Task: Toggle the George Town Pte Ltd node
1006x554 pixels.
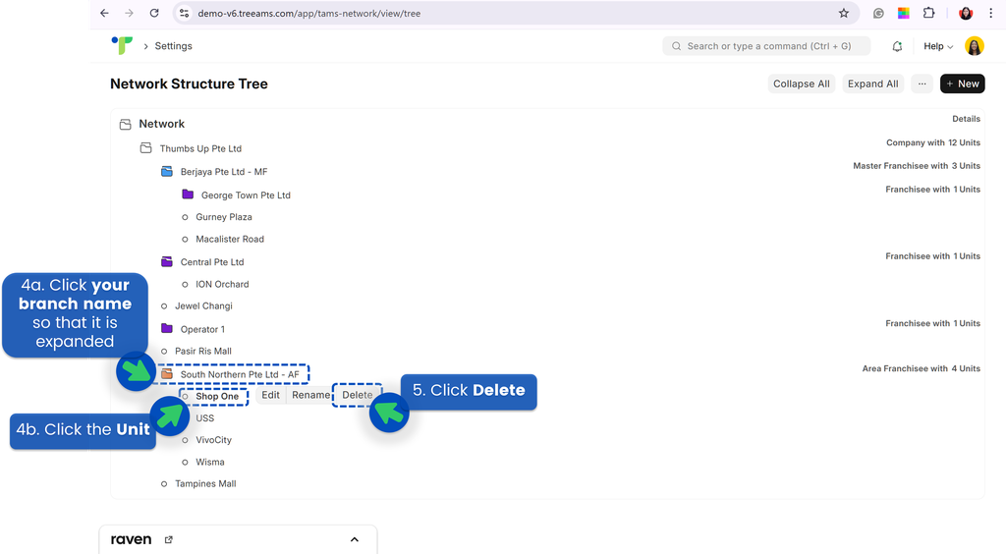Action: tap(246, 194)
